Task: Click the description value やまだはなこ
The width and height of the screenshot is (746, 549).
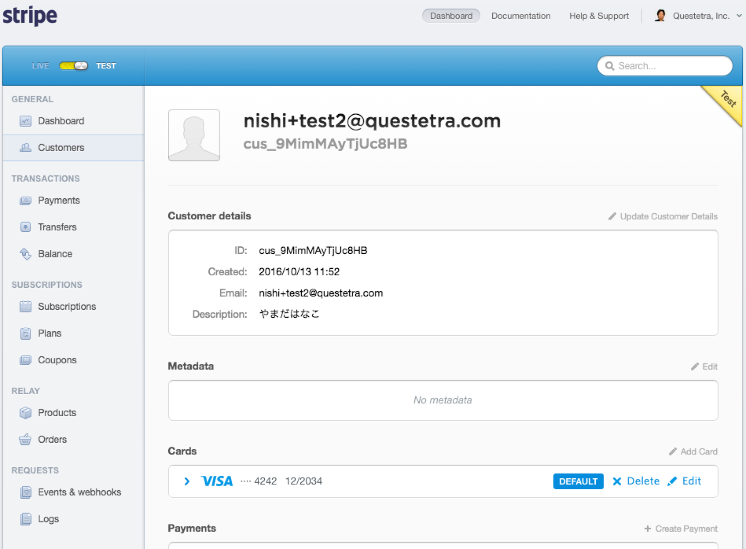Action: coord(289,314)
